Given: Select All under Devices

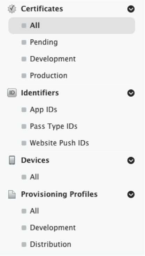Looking at the screenshot, I should click(34, 177).
